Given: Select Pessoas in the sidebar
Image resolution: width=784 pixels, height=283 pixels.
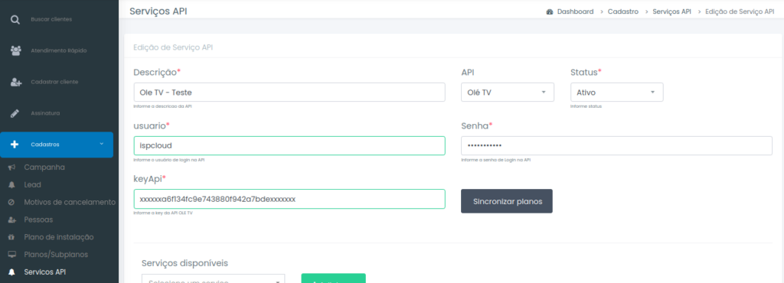Looking at the screenshot, I should coord(38,220).
